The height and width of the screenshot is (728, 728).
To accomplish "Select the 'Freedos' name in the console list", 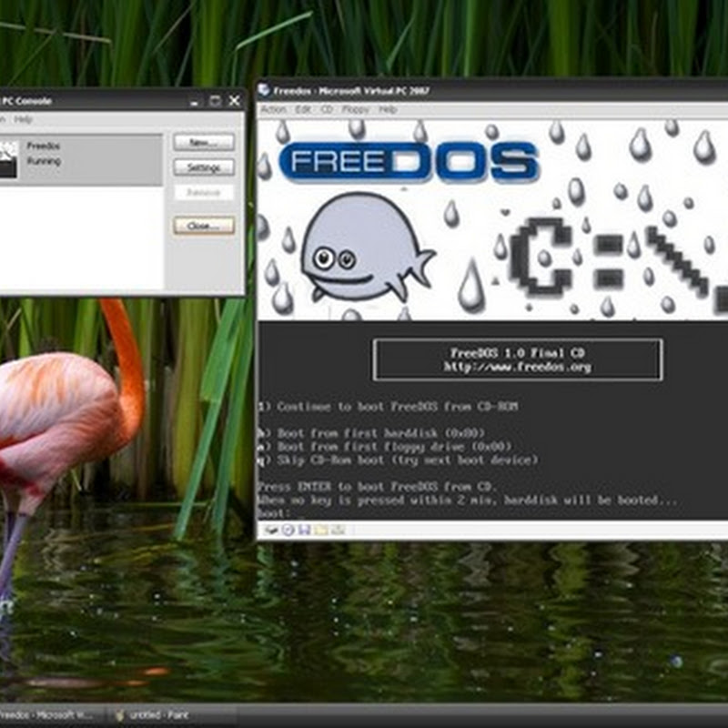I will pyautogui.click(x=43, y=147).
